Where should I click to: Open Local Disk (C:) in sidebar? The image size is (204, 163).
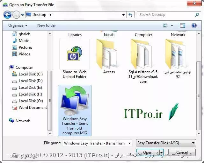[x=31, y=74]
